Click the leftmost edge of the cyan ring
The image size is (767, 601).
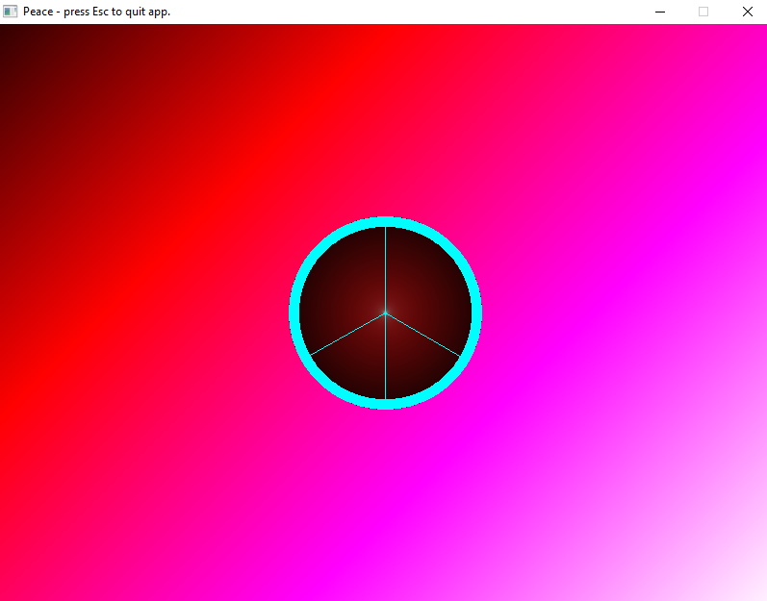[294, 313]
